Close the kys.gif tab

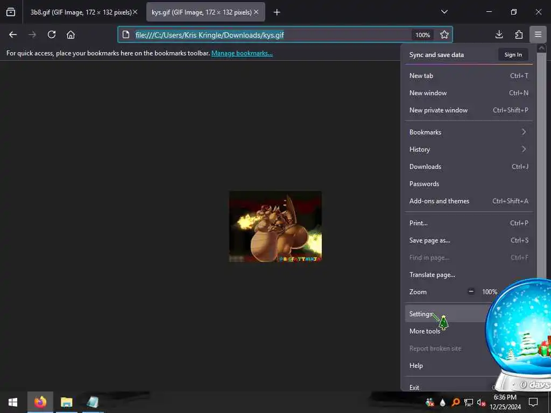point(256,12)
